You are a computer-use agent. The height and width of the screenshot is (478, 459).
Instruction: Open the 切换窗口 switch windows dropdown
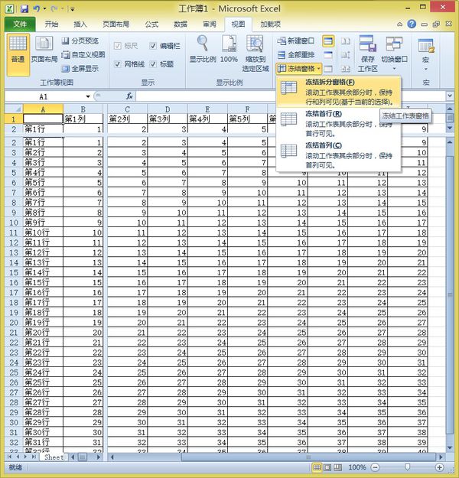[x=394, y=54]
